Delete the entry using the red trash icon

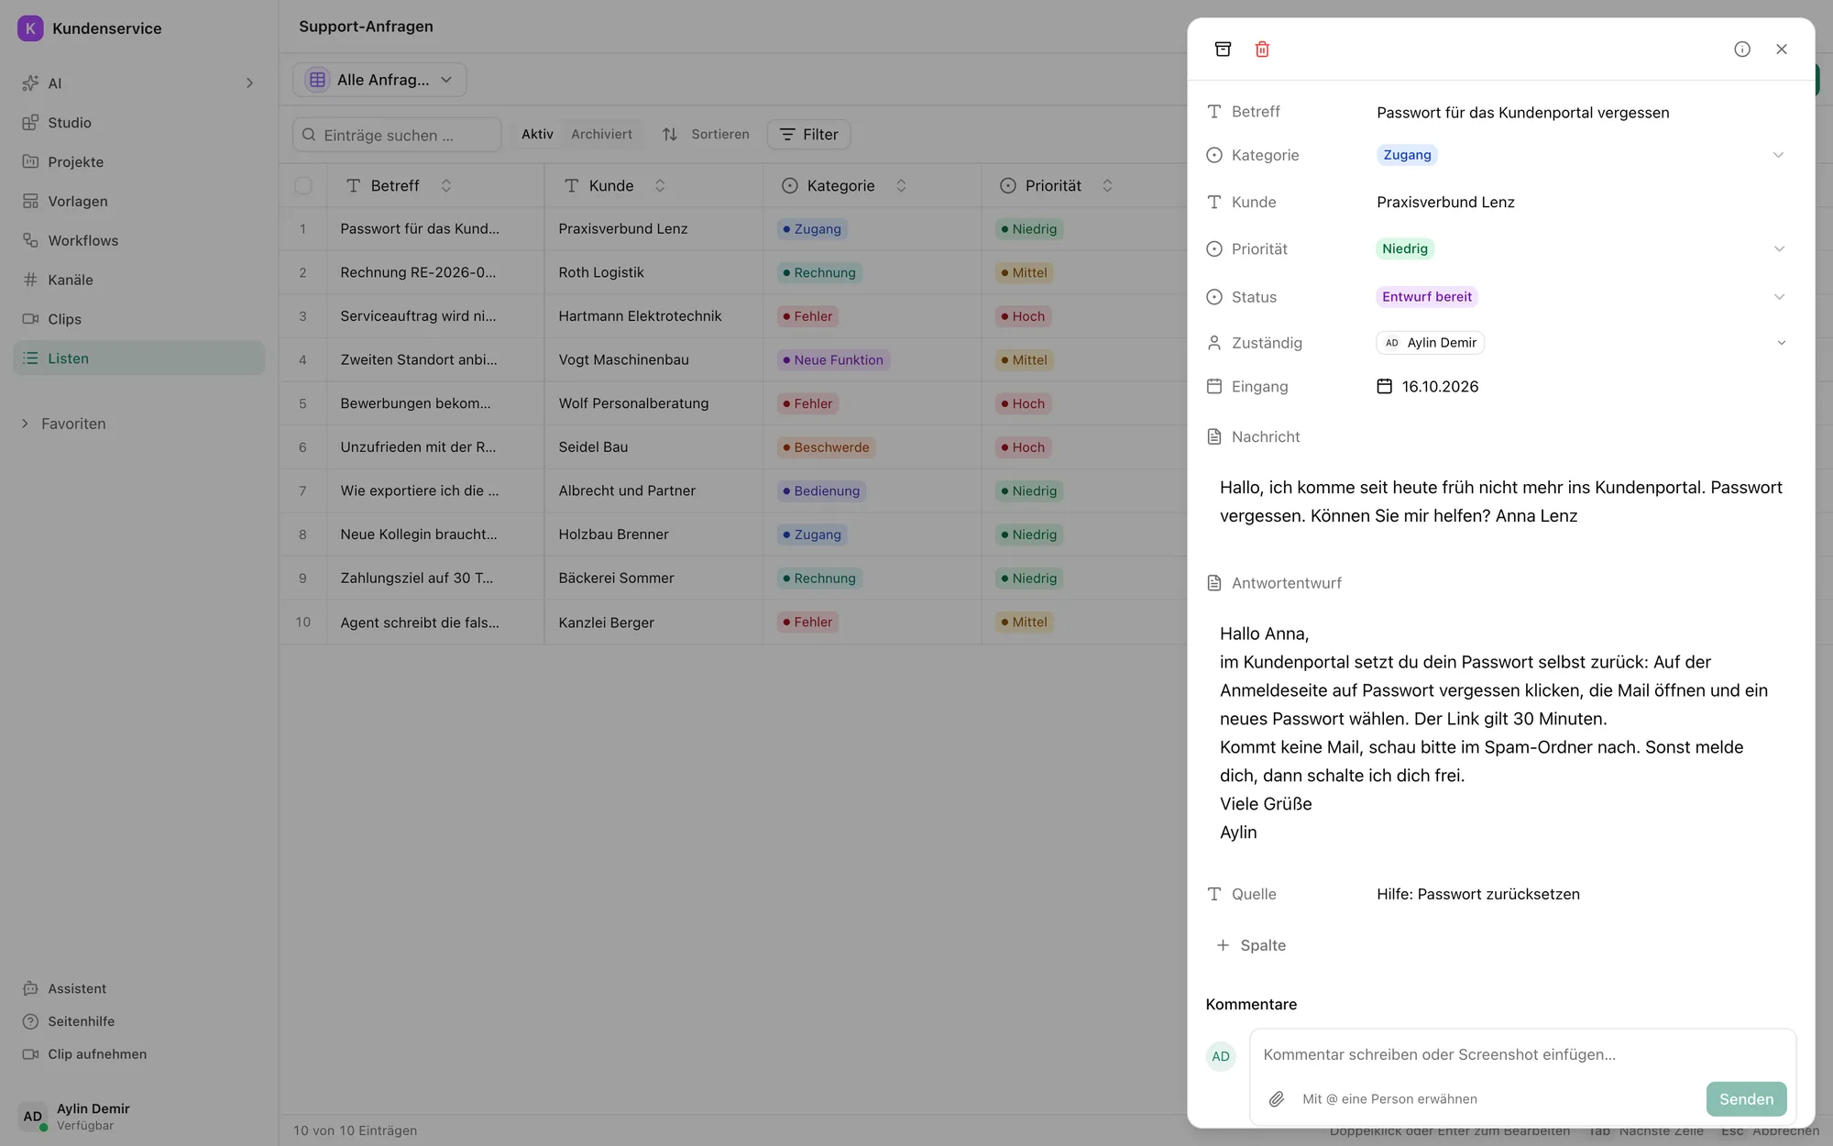pyautogui.click(x=1262, y=50)
